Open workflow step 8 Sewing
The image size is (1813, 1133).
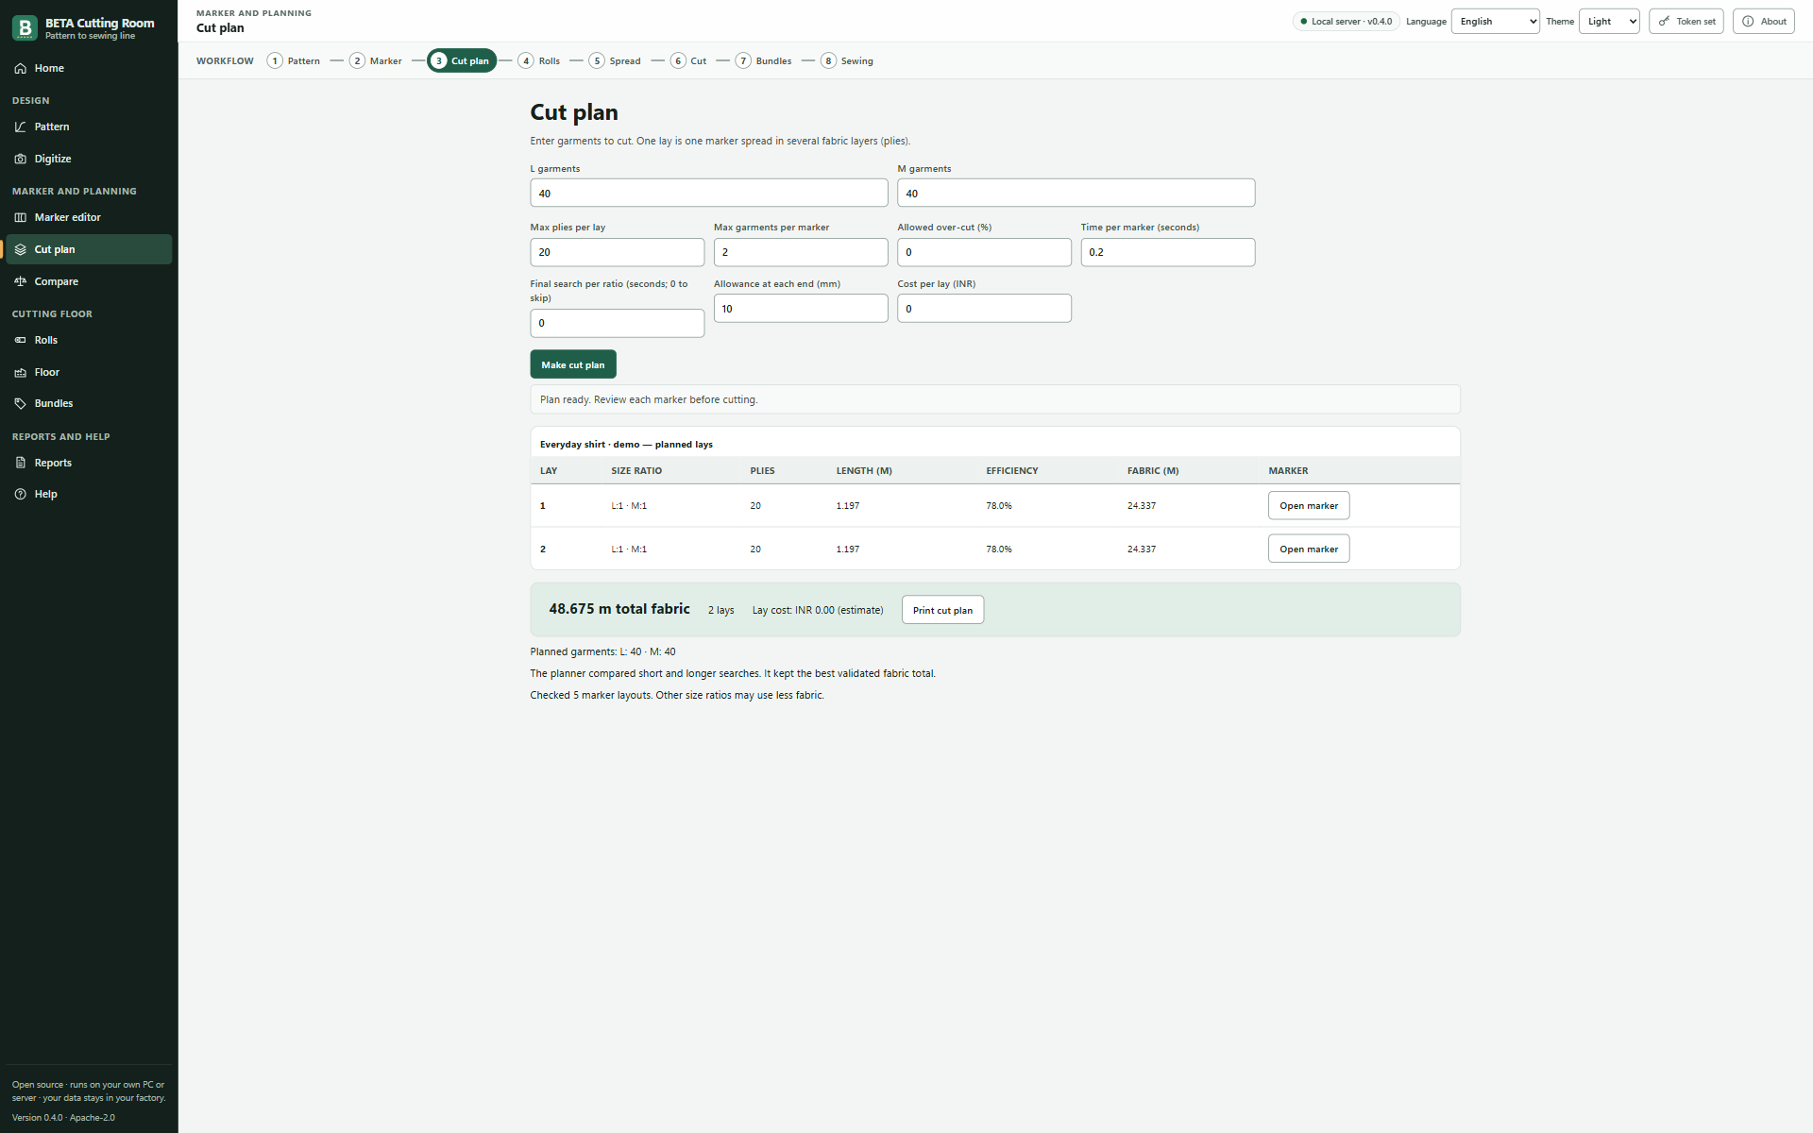click(x=847, y=60)
